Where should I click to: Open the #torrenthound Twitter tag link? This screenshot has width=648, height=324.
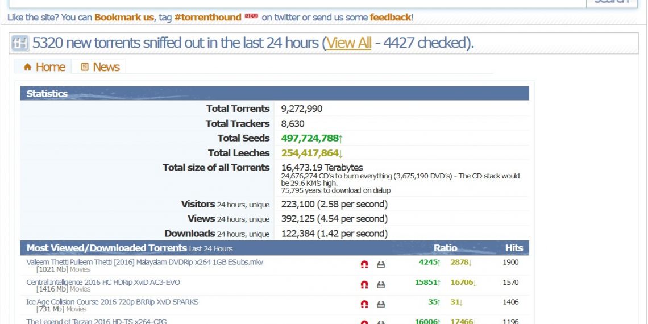(208, 18)
